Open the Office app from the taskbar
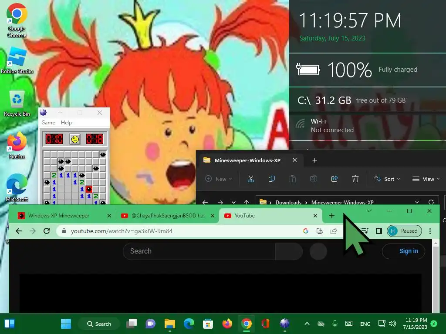This screenshot has height=334, width=446. coord(265,324)
